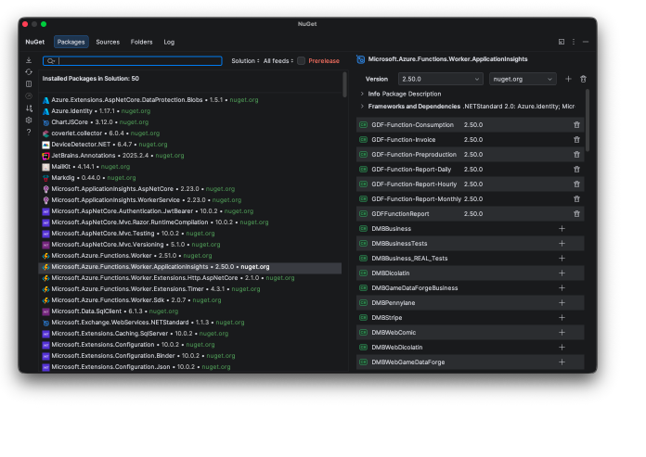The width and height of the screenshot is (646, 457).
Task: Add package to DMBBusiness_REAL_Tests project
Action: click(x=562, y=258)
